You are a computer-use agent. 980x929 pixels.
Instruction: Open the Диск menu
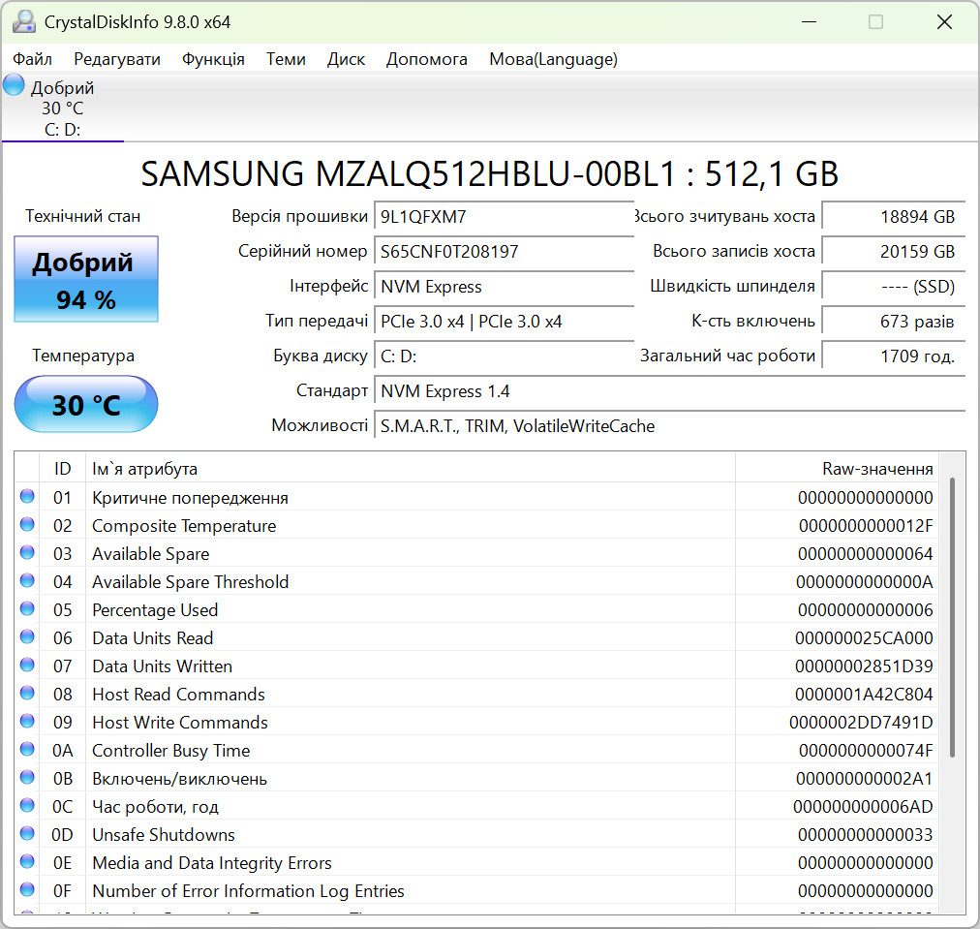(347, 59)
